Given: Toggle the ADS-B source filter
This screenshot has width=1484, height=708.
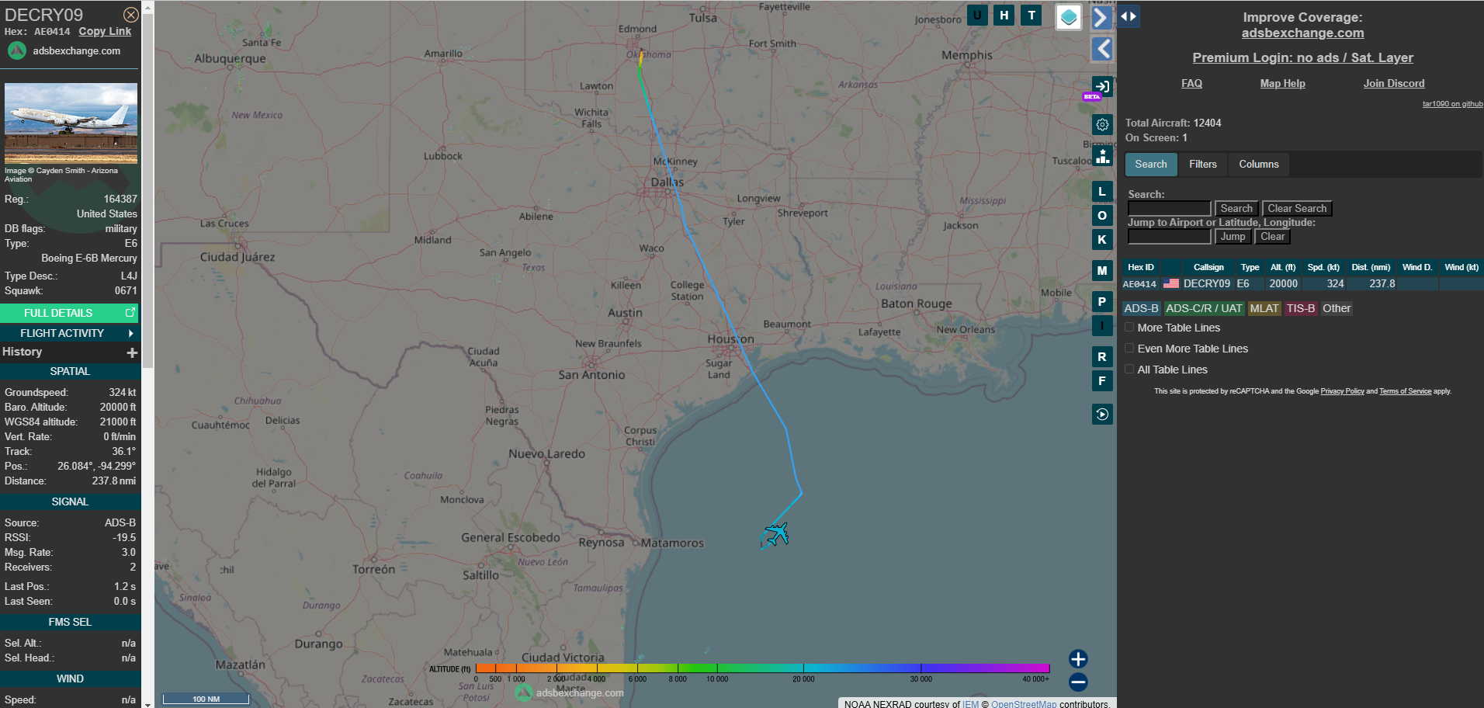Looking at the screenshot, I should pos(1141,308).
